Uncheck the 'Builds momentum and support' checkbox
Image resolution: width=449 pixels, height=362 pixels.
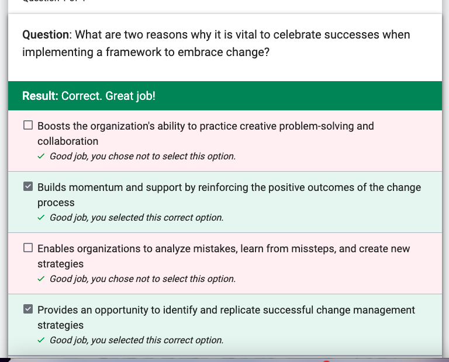(x=28, y=186)
